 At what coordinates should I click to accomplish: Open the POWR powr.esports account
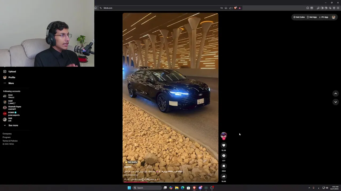(11, 114)
